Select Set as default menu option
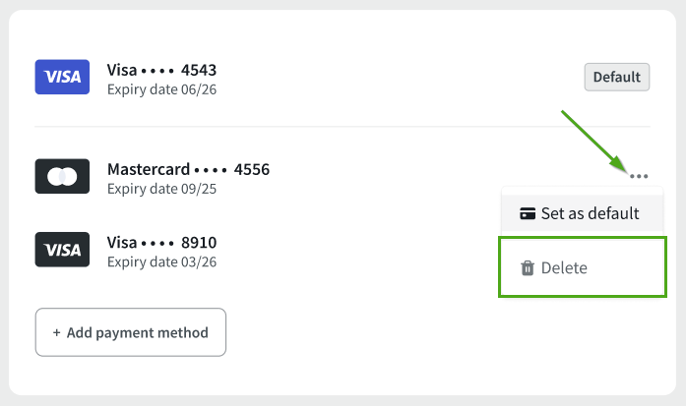686x406 pixels. [x=583, y=213]
